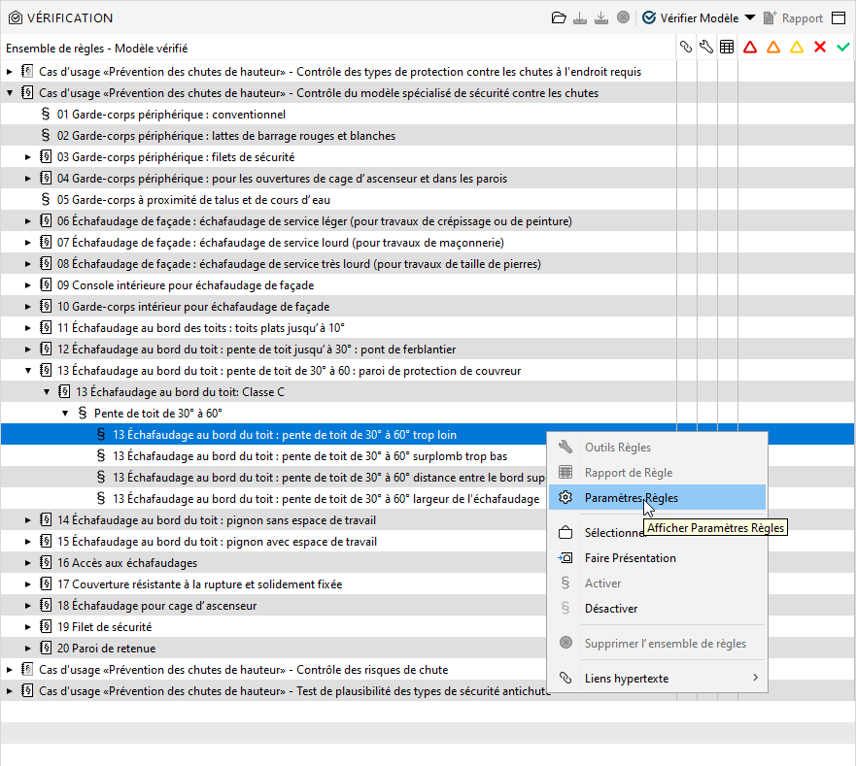Choose 'Désactiver' in context menu

657,609
